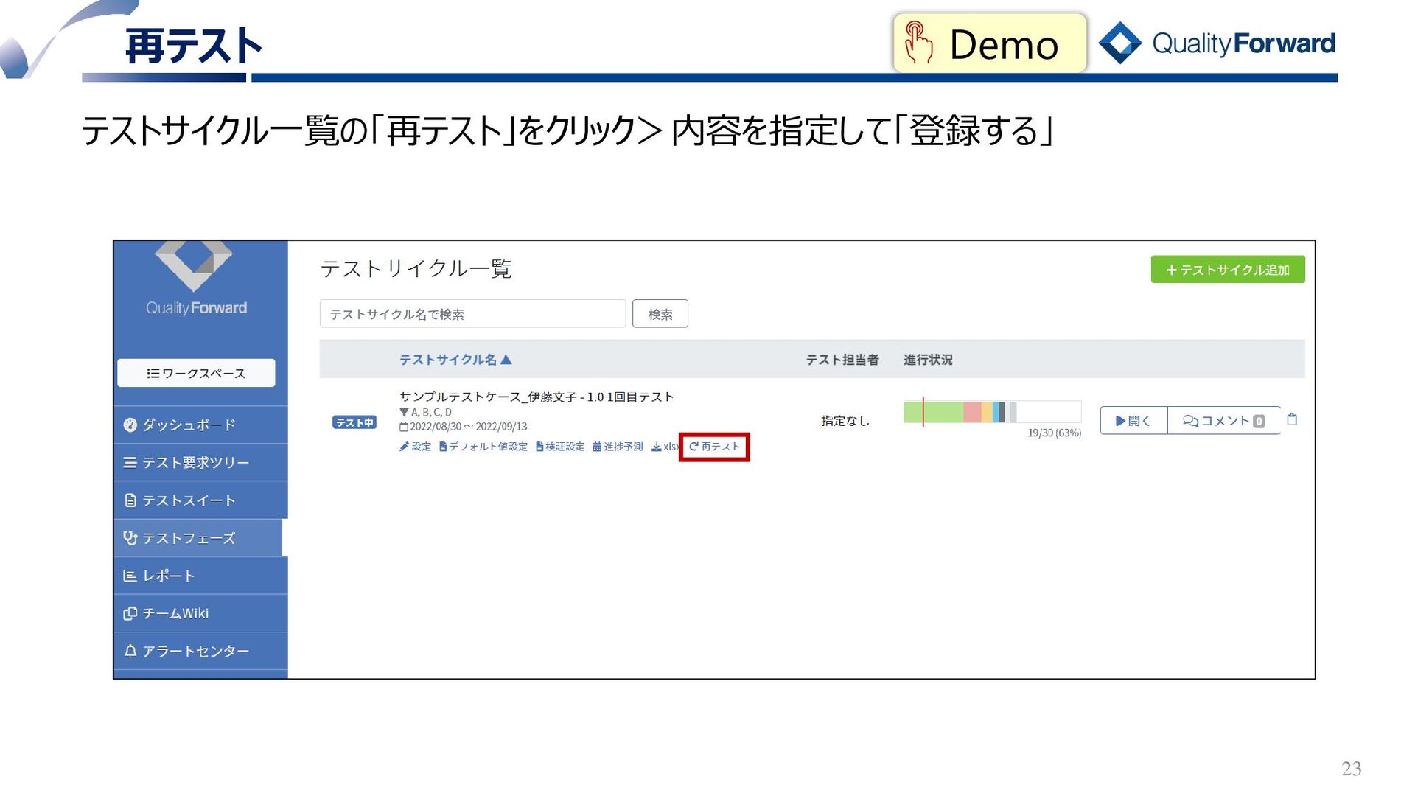Open ダッシュボード in the sidebar
The width and height of the screenshot is (1415, 796).
(189, 425)
